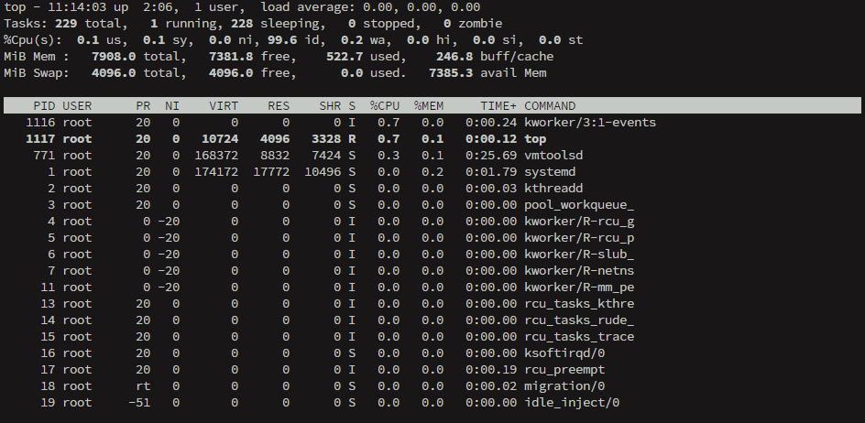Click the 0:00.24 time for kworker/3:1-events

pyautogui.click(x=491, y=123)
